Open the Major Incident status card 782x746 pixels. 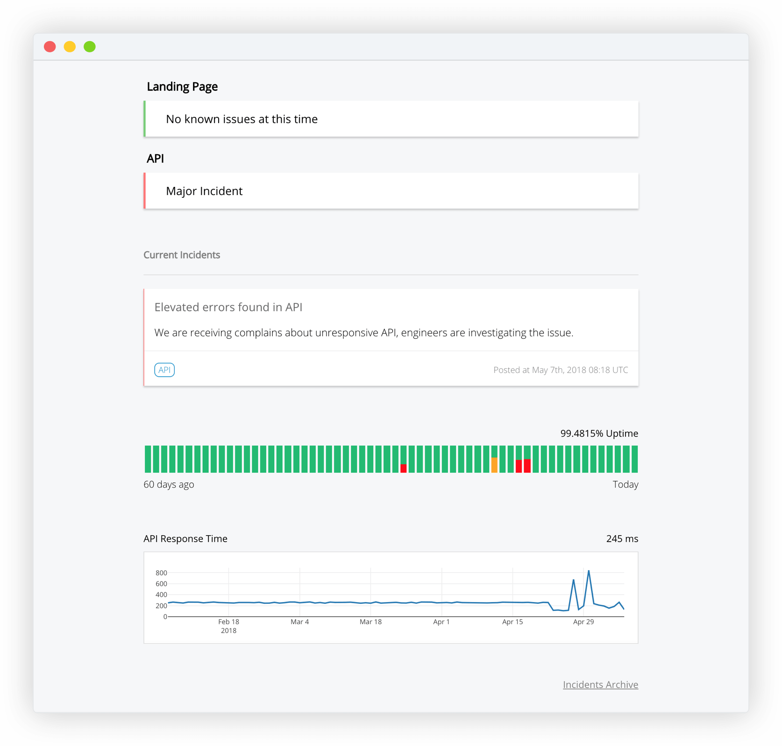pyautogui.click(x=391, y=191)
